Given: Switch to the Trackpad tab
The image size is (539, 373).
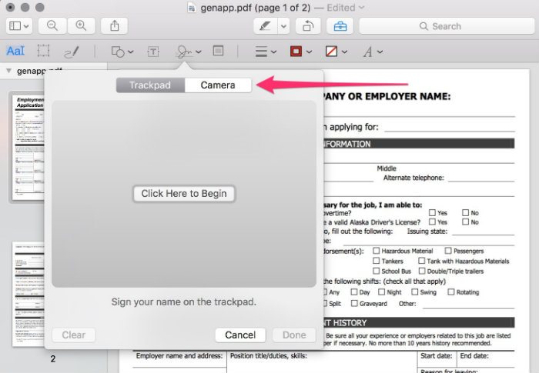Looking at the screenshot, I should pyautogui.click(x=150, y=85).
